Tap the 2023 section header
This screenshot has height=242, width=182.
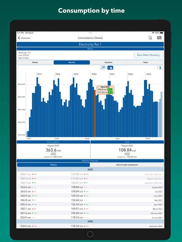tap(90, 170)
